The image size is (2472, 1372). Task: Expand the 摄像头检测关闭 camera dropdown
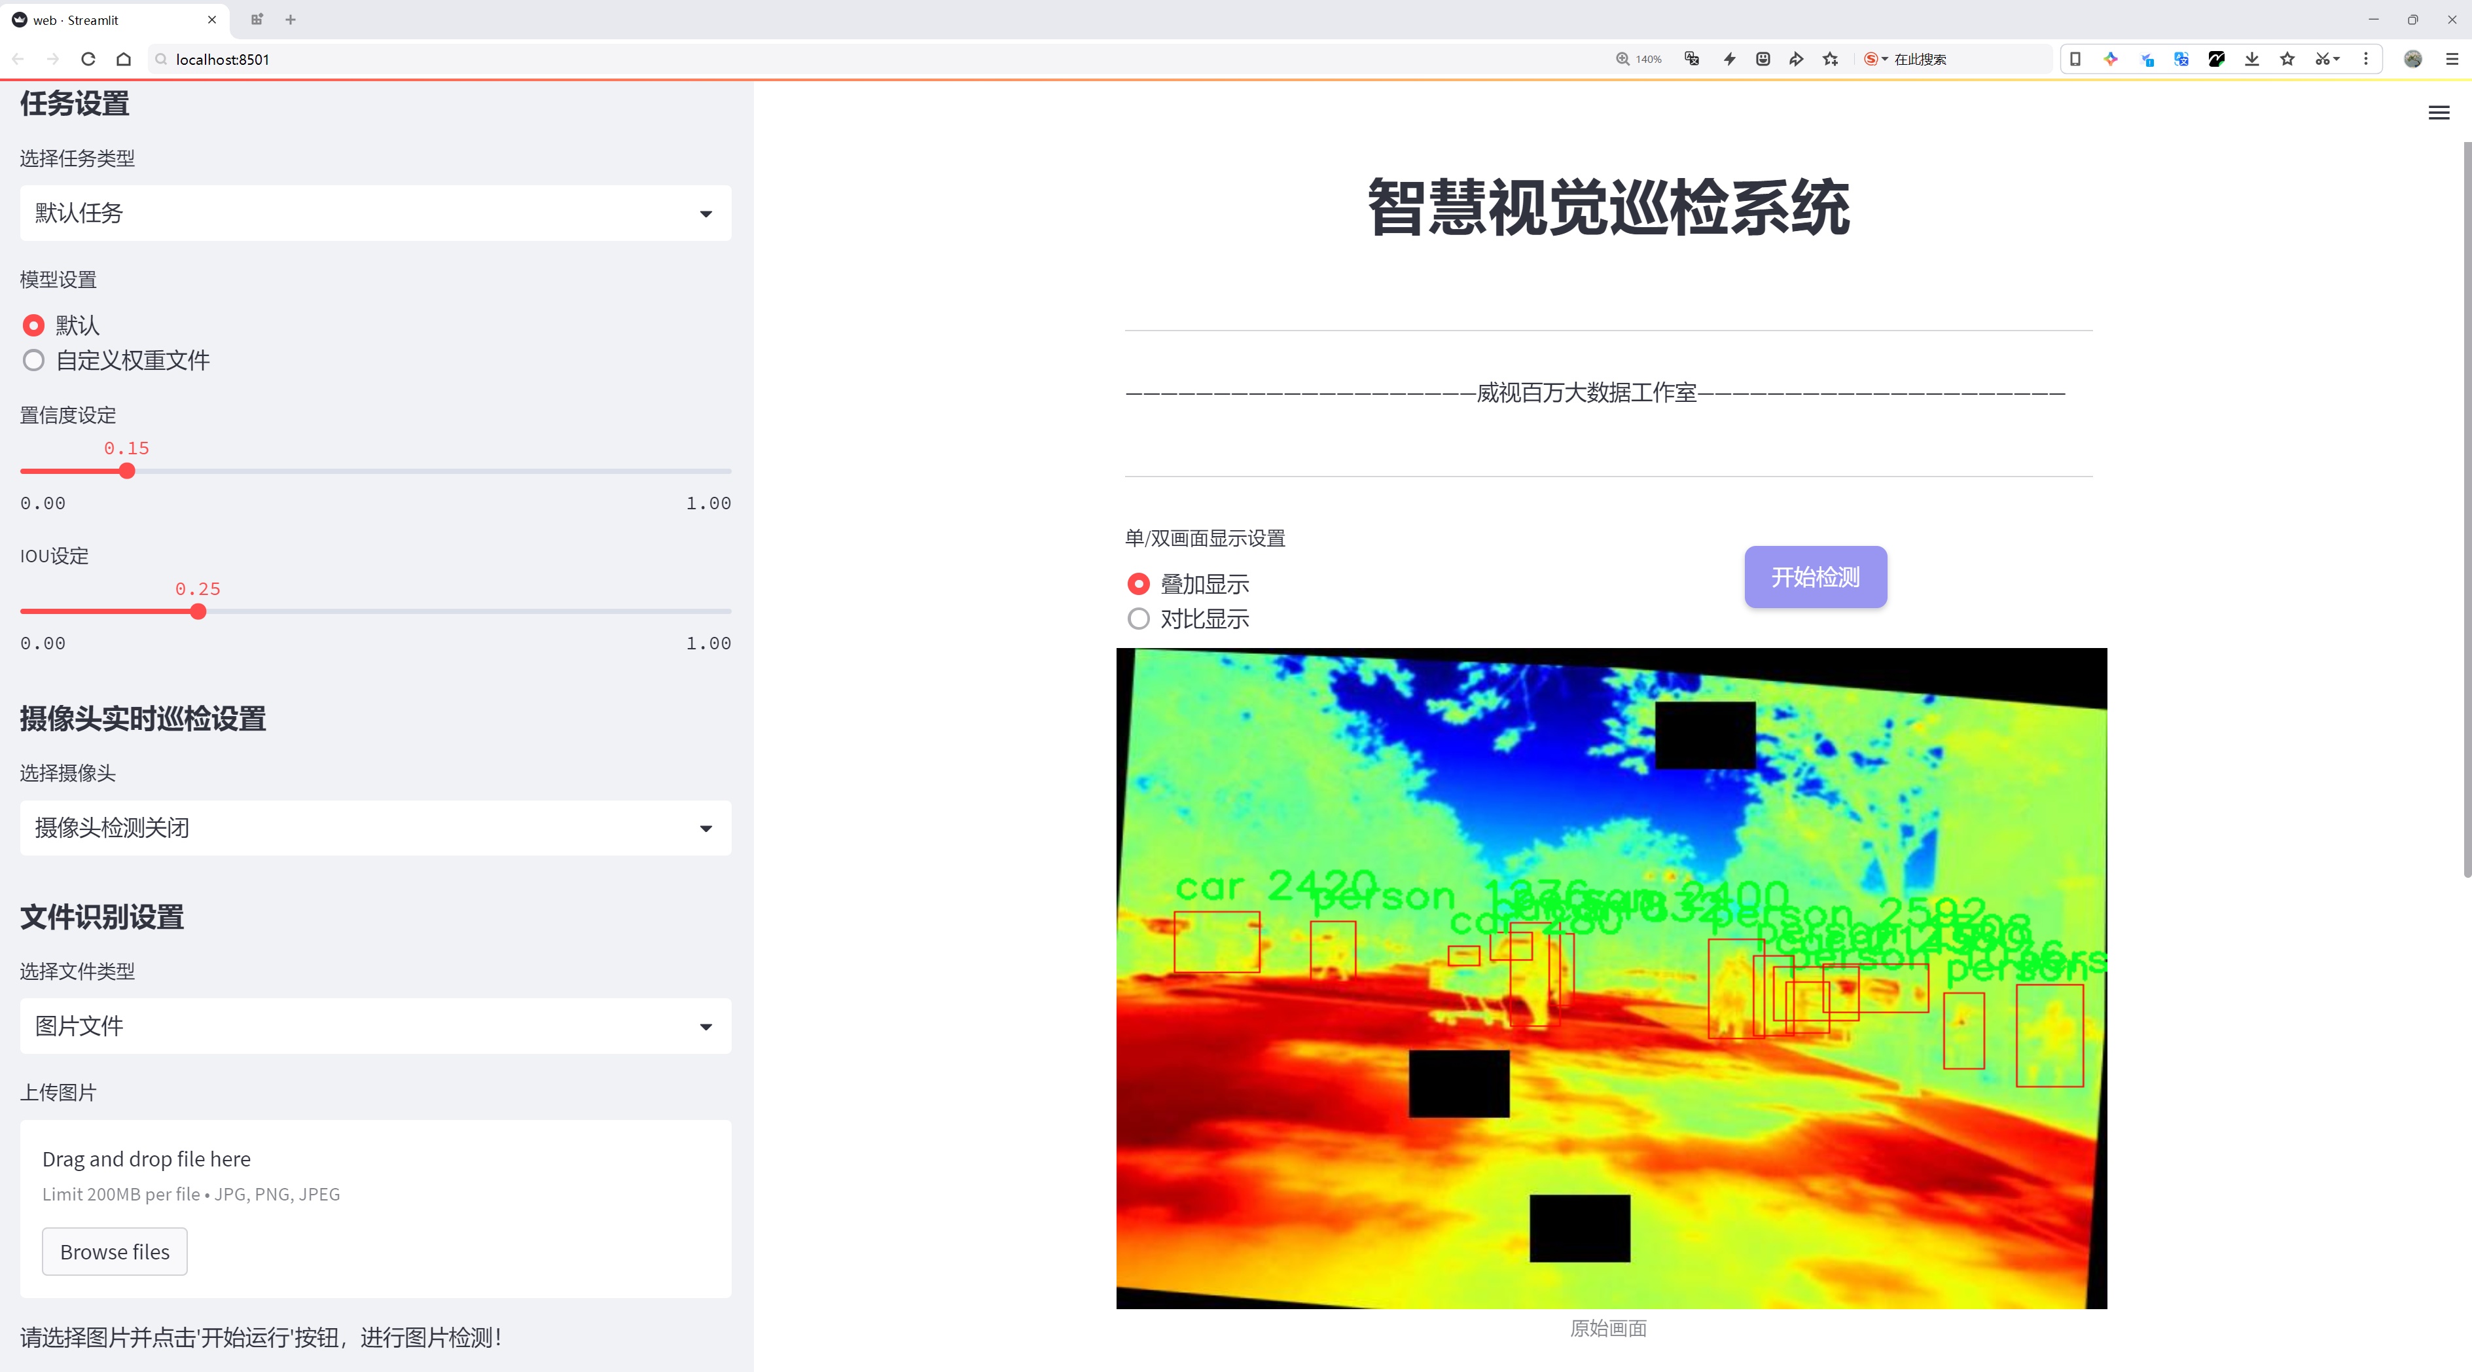click(x=375, y=828)
